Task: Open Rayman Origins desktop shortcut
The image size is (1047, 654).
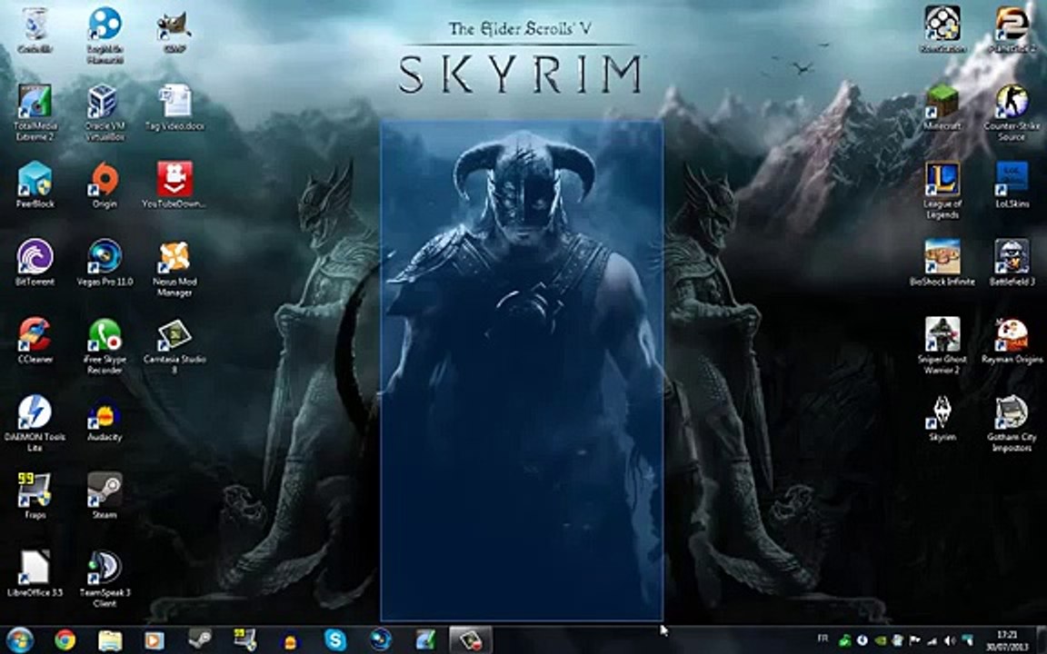Action: (x=1012, y=340)
